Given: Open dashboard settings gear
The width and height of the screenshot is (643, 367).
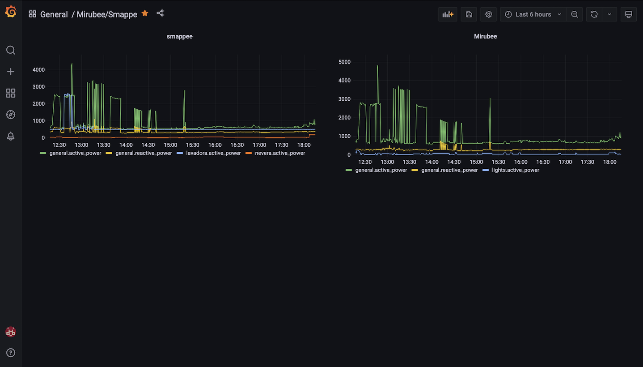Looking at the screenshot, I should (x=489, y=14).
